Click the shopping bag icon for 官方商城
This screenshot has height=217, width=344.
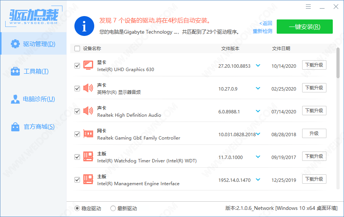(15, 126)
